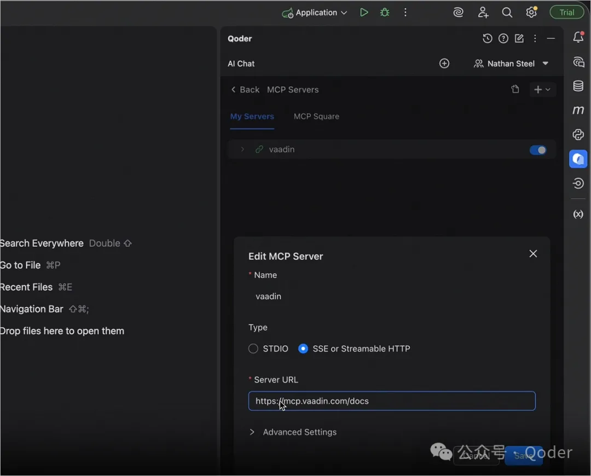Expand Advanced Settings section
The width and height of the screenshot is (591, 476).
pos(293,432)
